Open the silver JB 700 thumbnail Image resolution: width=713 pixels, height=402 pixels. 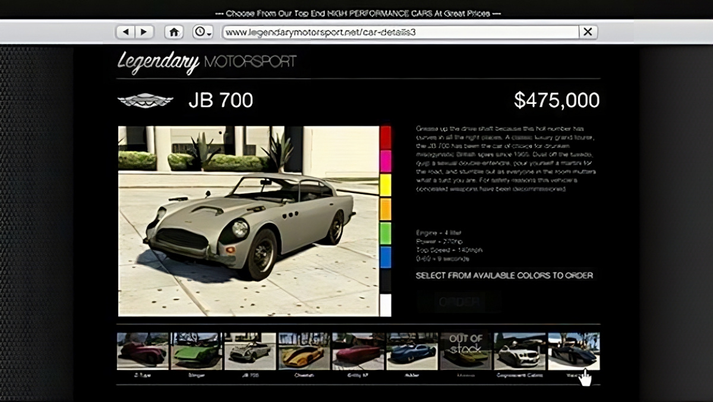tap(250, 351)
